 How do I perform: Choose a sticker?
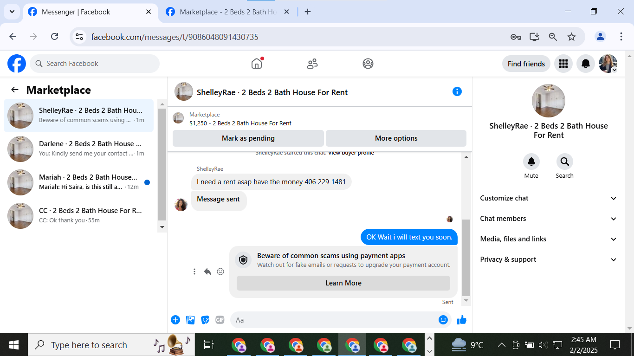205,320
